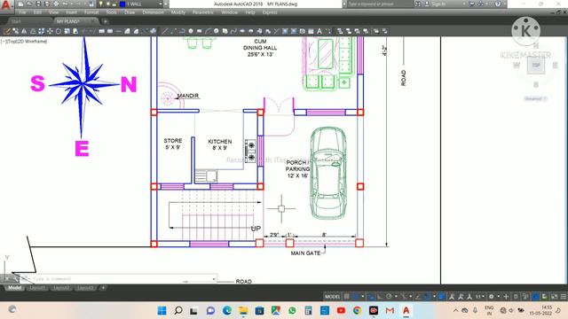Open YouTube from Windows taskbar
Image resolution: width=568 pixels, height=319 pixels.
(341, 310)
